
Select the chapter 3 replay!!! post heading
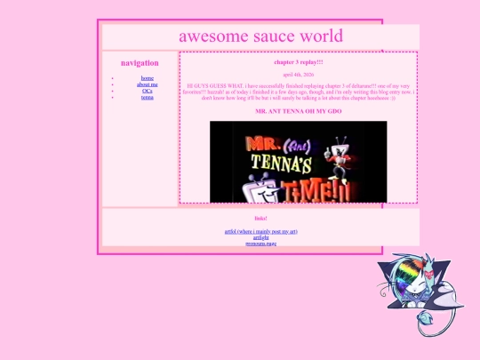point(299,62)
